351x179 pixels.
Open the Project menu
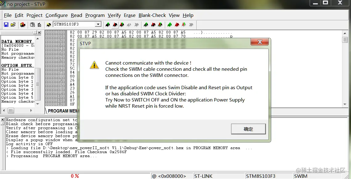pyautogui.click(x=35, y=15)
